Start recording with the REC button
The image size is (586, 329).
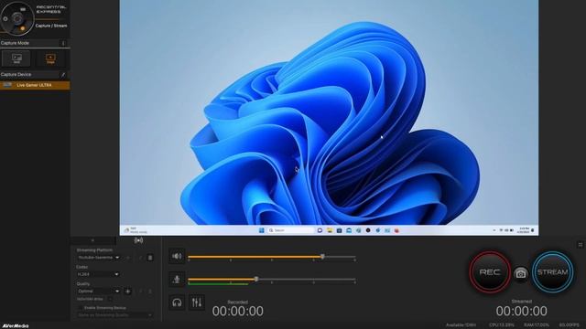click(x=490, y=272)
